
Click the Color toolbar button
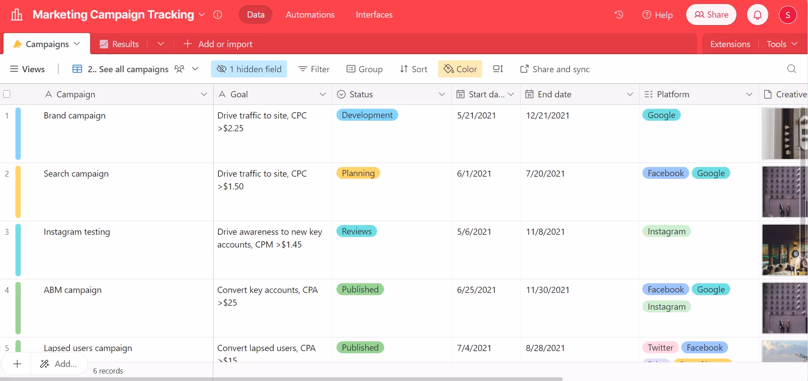460,69
